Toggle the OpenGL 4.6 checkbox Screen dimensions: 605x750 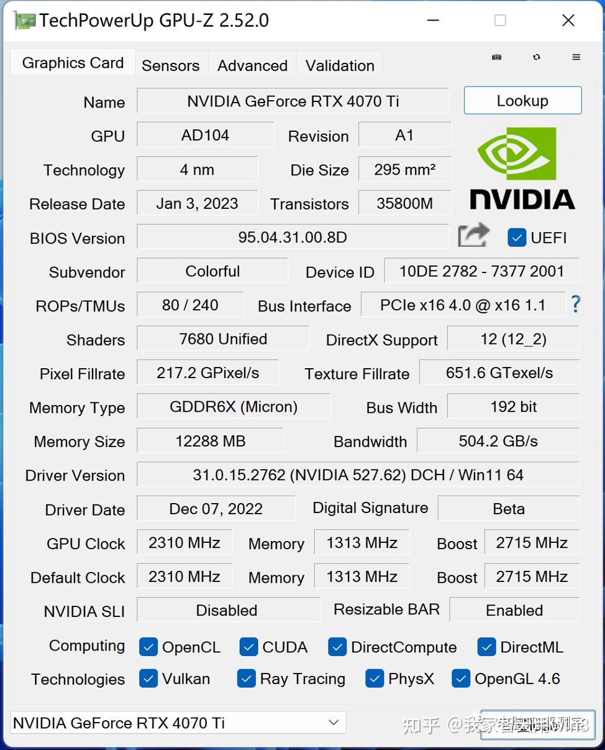click(x=460, y=679)
